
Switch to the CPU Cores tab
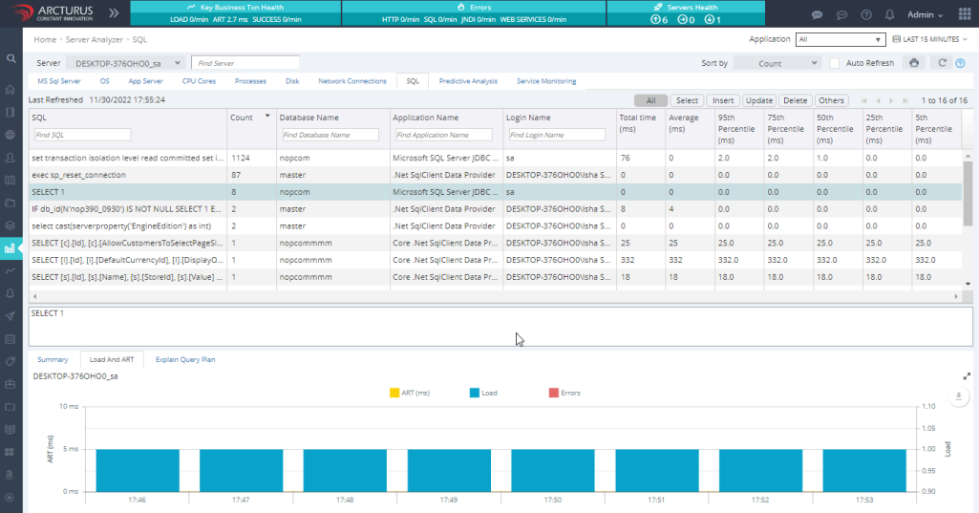[x=199, y=81]
